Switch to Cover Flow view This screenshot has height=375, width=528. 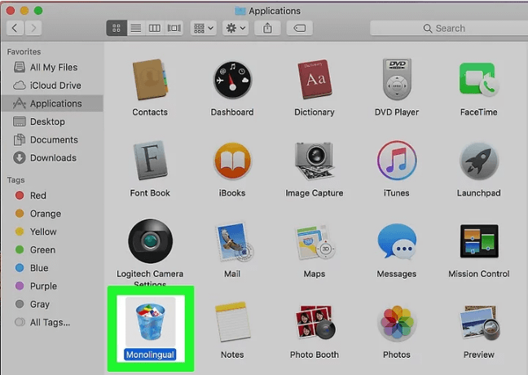pyautogui.click(x=174, y=28)
